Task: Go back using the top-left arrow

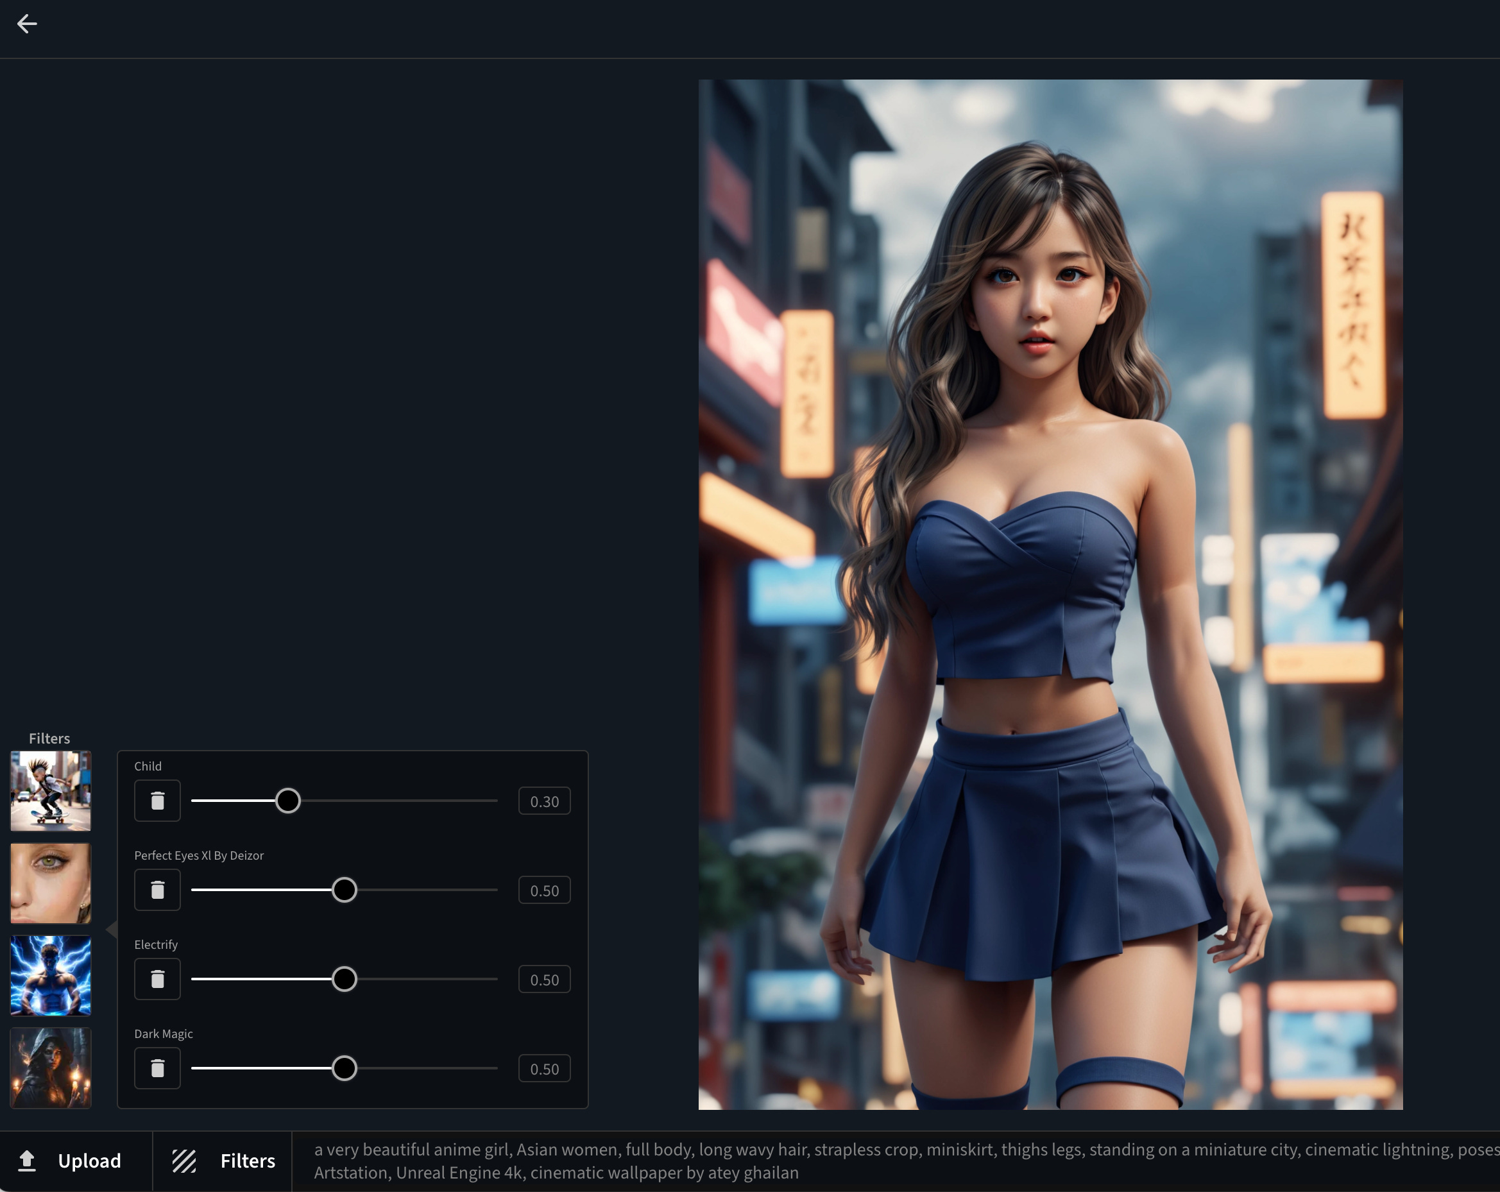Action: (26, 24)
